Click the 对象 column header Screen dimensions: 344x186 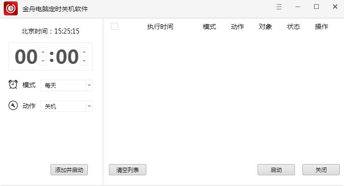coord(265,27)
